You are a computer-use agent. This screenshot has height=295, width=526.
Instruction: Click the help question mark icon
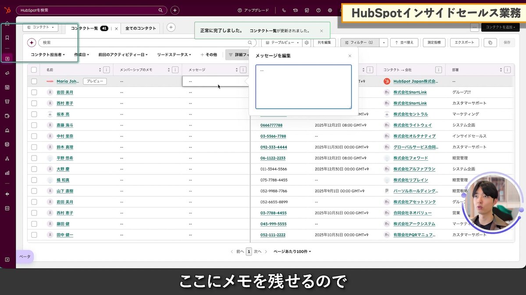pos(318,10)
